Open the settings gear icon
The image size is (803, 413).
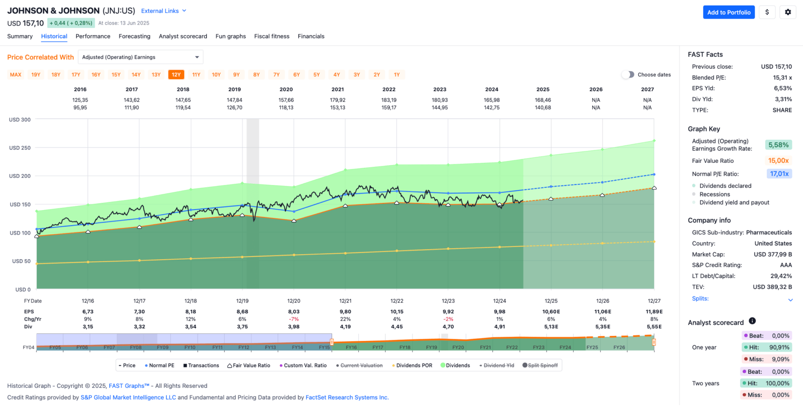click(788, 12)
